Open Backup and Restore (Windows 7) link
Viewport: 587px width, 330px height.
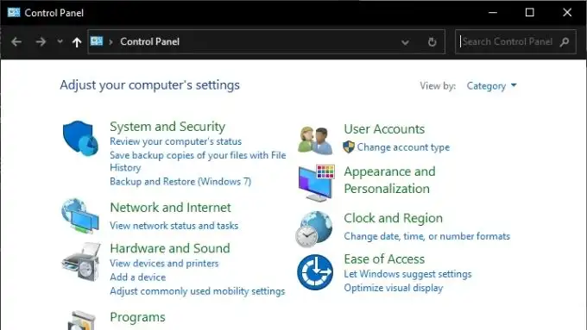(180, 182)
